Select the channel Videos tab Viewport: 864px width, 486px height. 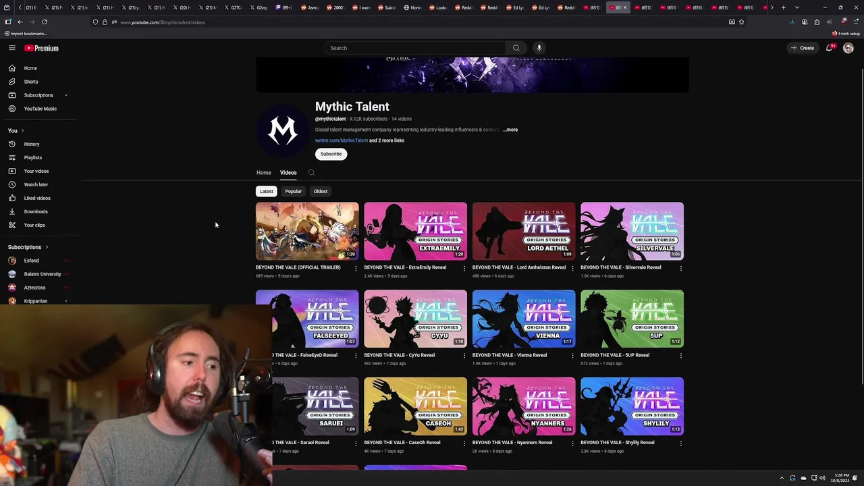pos(288,173)
